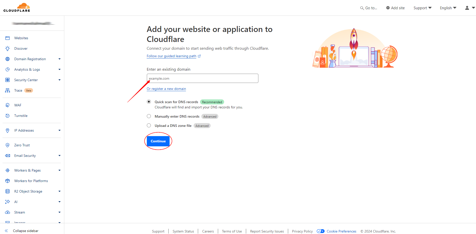
Task: Open the Support menu in header
Action: (422, 8)
